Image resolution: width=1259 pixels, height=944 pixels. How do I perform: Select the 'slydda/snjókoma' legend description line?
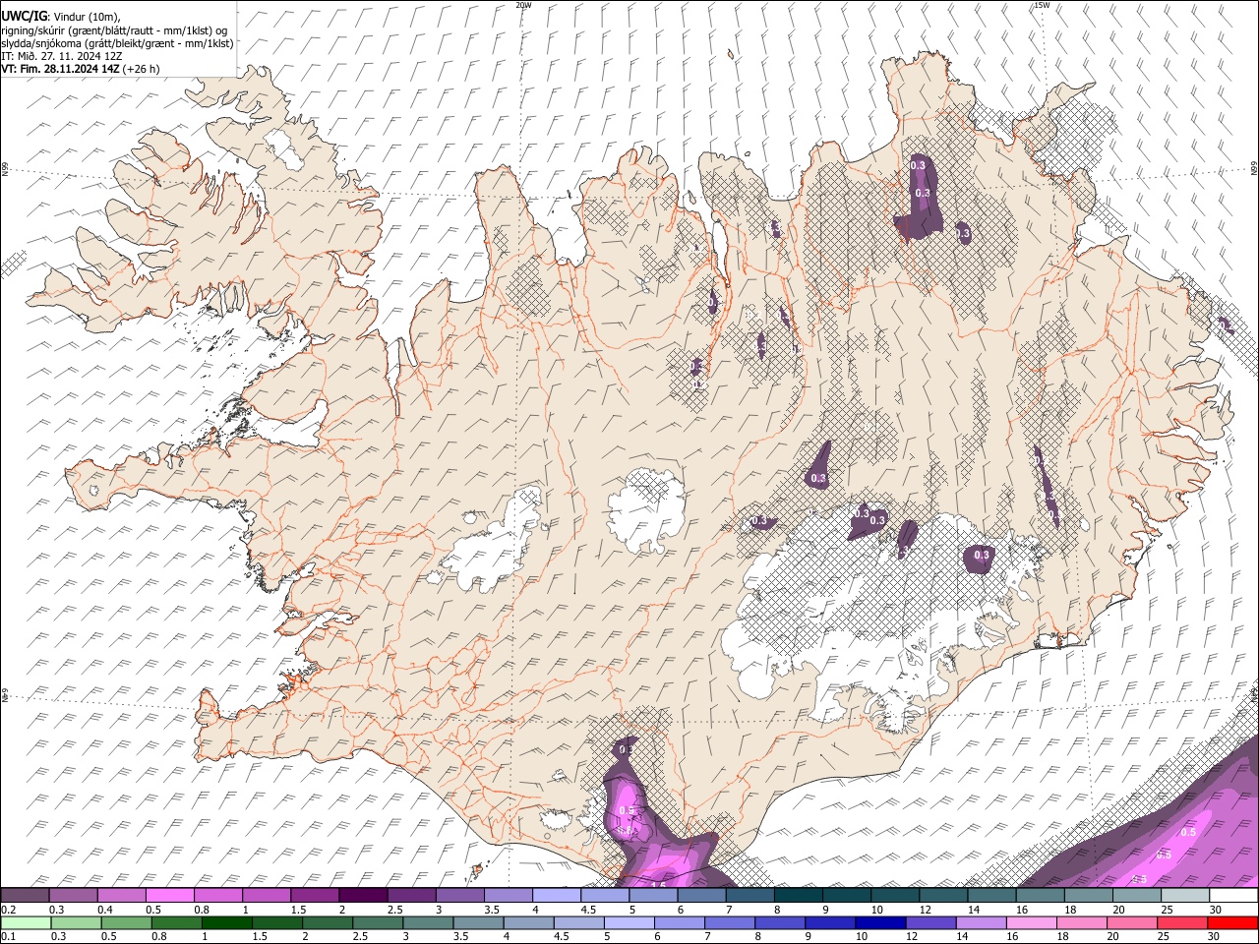117,43
